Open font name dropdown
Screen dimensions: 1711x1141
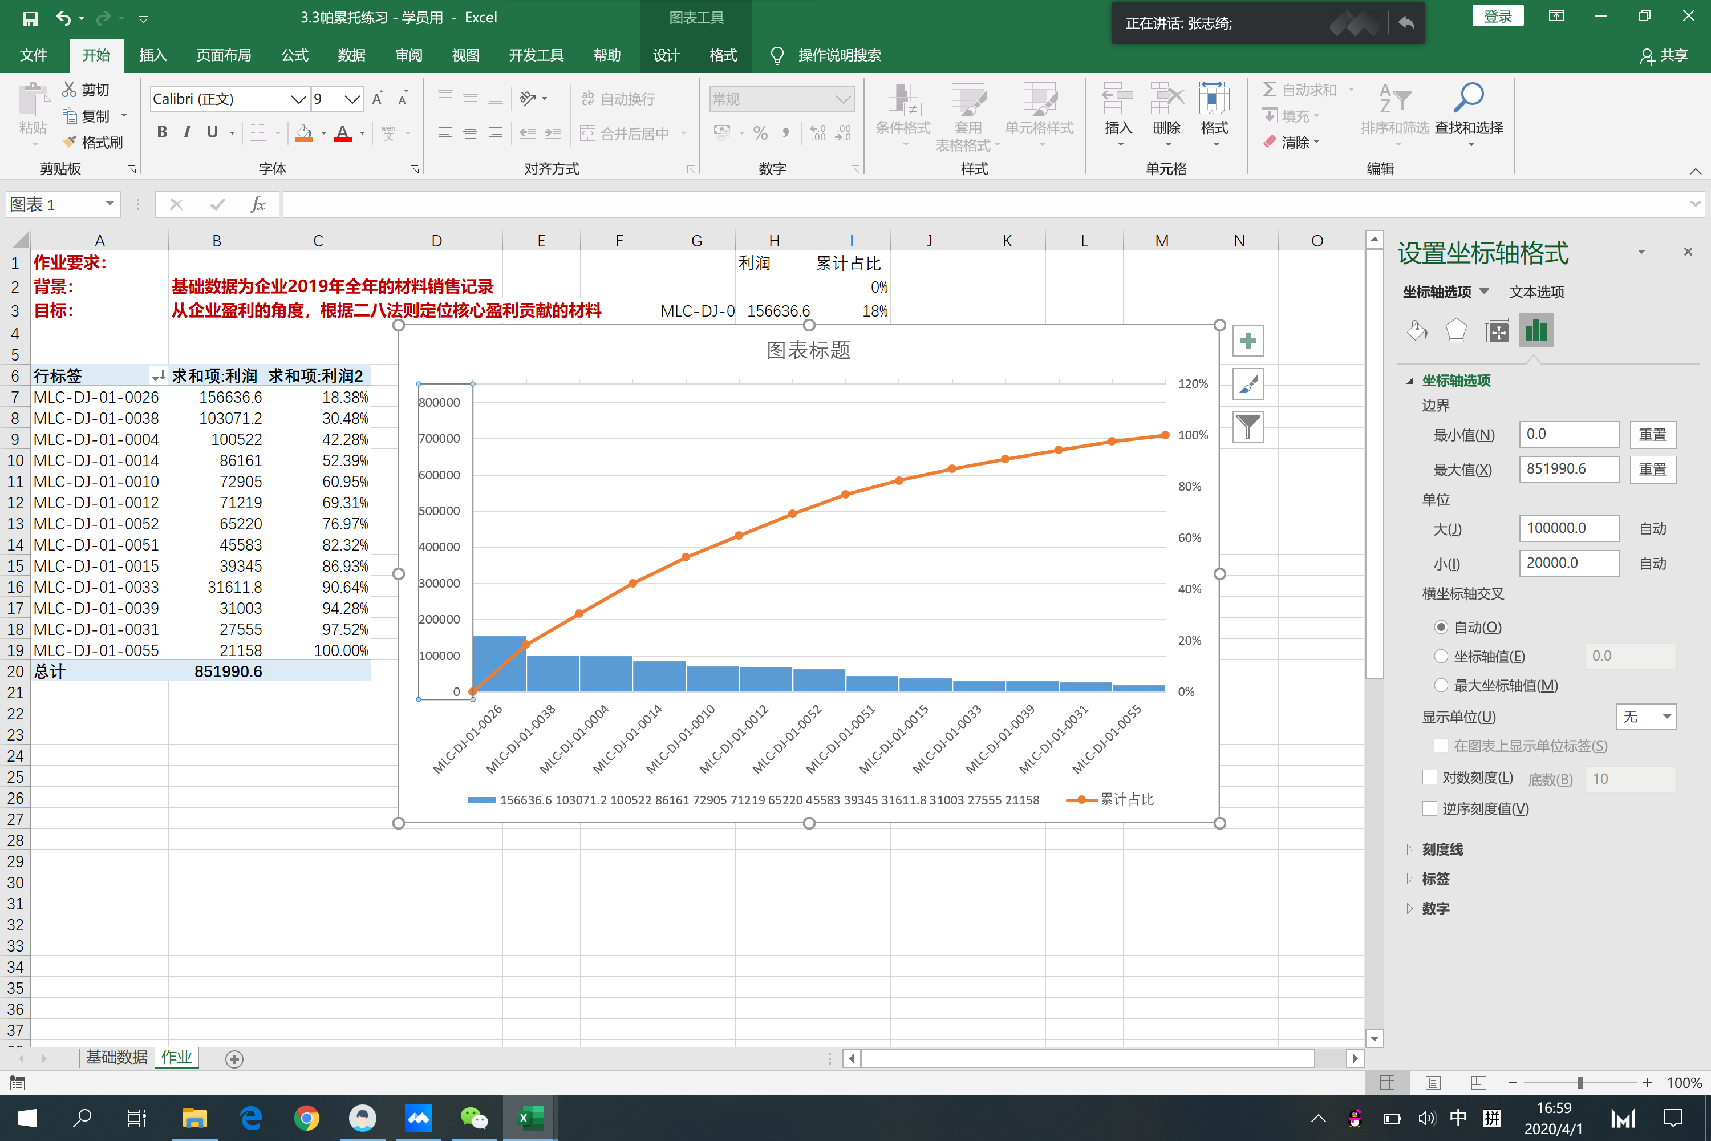[x=298, y=99]
